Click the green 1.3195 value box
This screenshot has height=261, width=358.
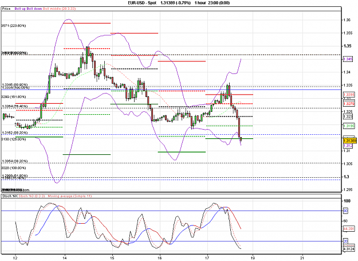[349, 126]
